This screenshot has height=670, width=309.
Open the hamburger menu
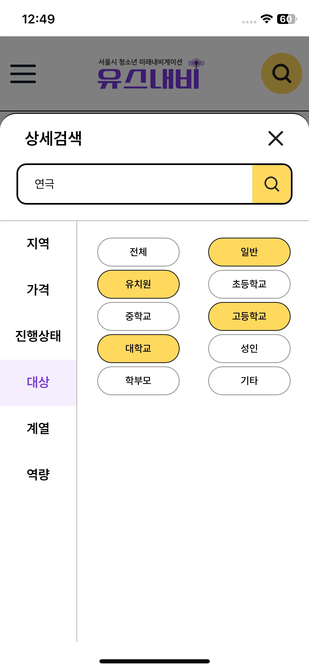[x=23, y=74]
